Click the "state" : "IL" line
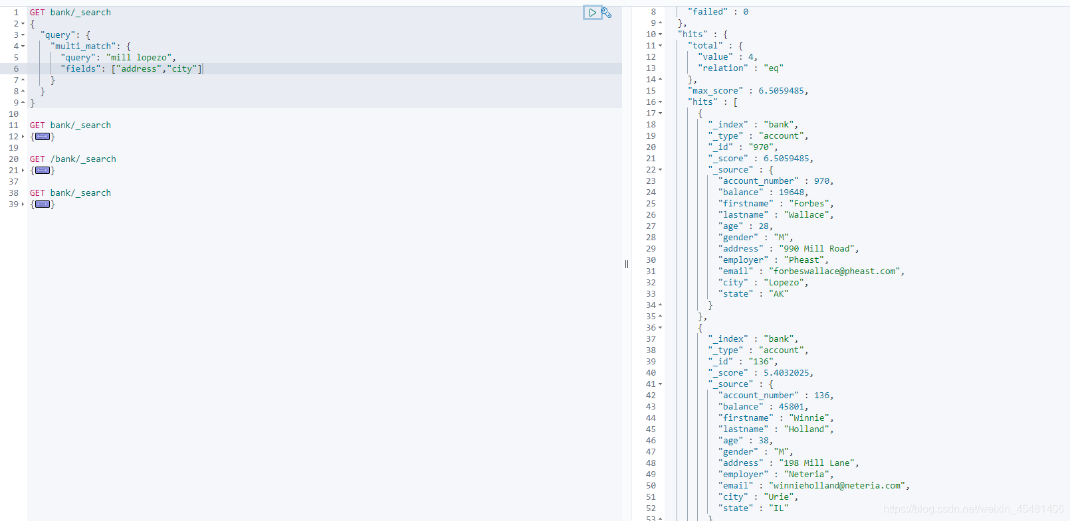The image size is (1070, 521). [x=753, y=508]
